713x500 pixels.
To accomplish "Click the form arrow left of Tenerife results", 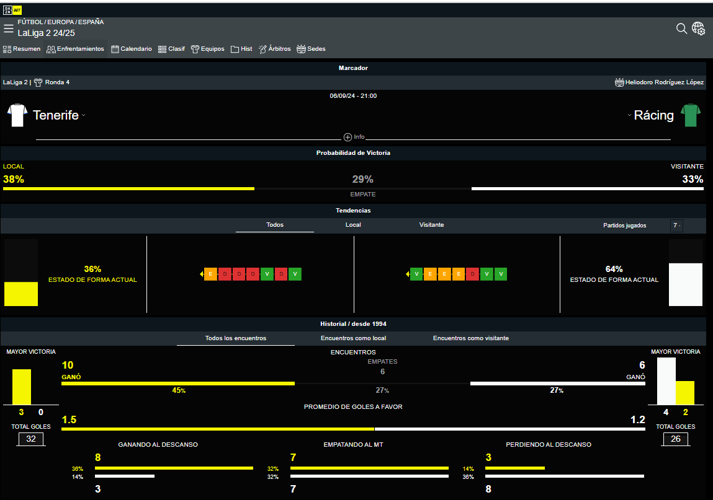I will (x=201, y=274).
